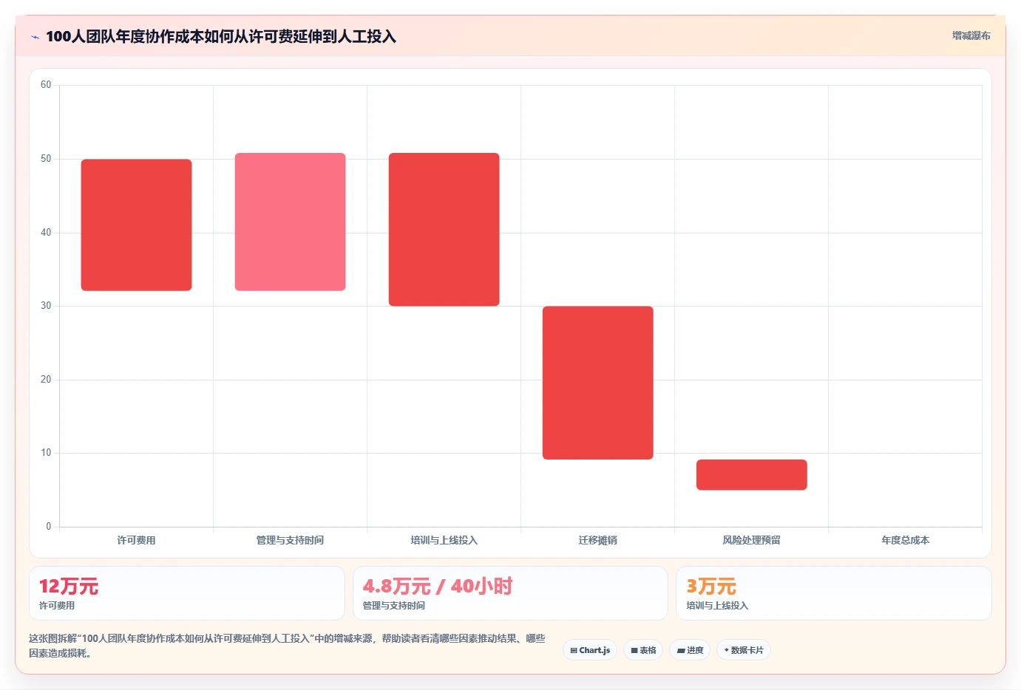Click the 许可费用 waterfall bar

pos(136,225)
